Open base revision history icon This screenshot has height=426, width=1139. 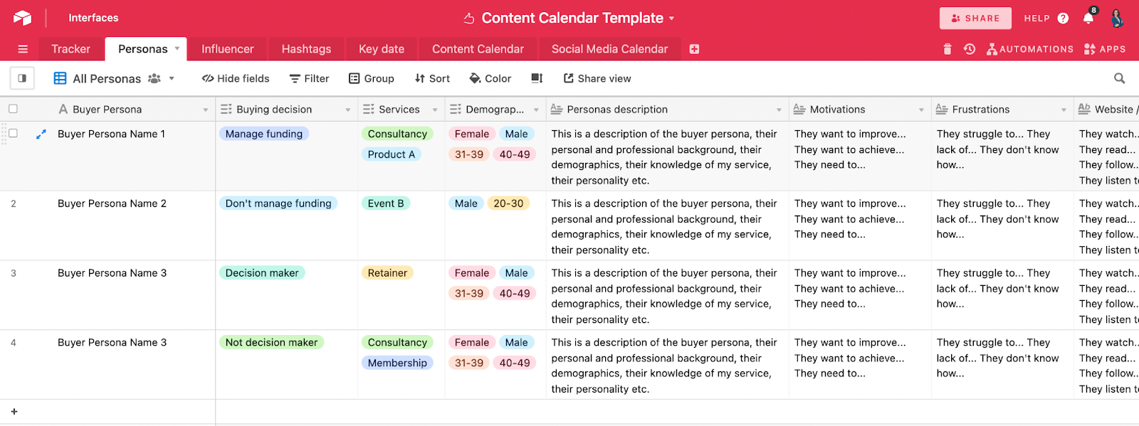tap(969, 49)
